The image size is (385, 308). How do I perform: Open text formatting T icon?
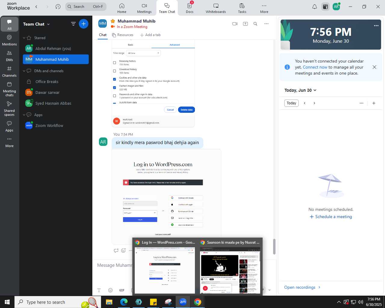point(99,290)
